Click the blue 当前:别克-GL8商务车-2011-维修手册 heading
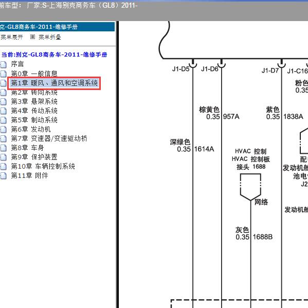This screenshot has height=308, width=308. pyautogui.click(x=54, y=55)
